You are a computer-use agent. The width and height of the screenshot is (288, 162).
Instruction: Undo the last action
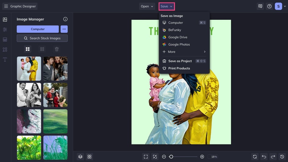tap(264, 157)
